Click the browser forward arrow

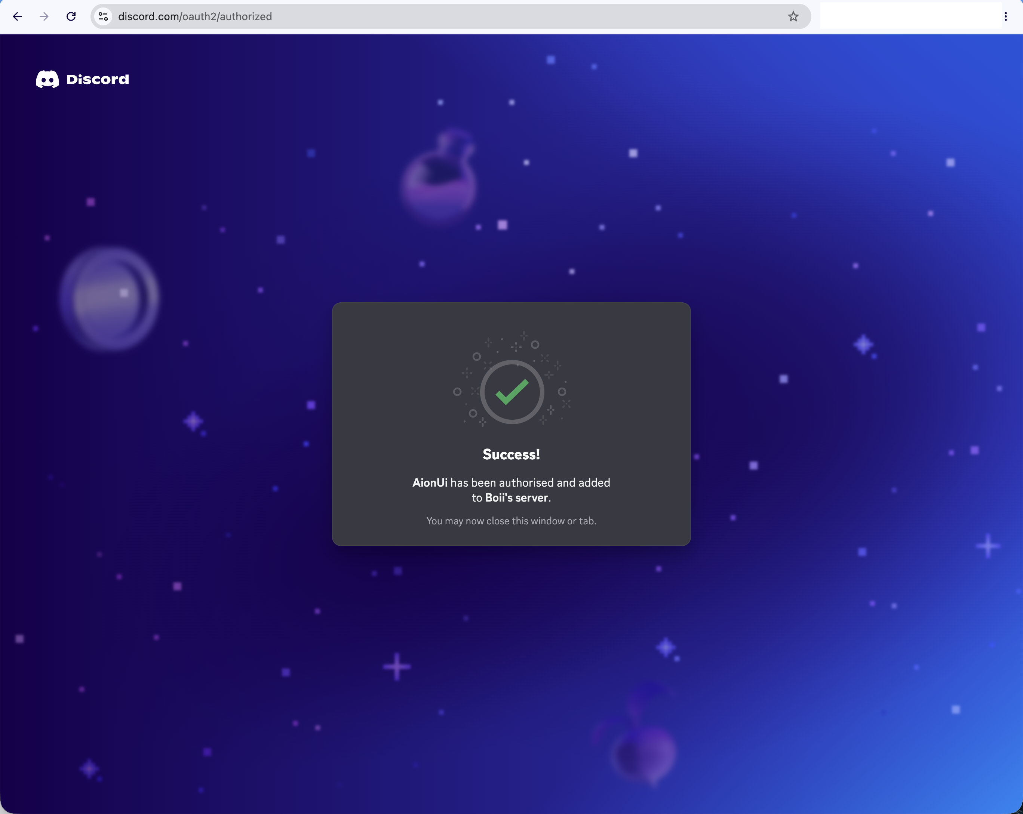44,16
